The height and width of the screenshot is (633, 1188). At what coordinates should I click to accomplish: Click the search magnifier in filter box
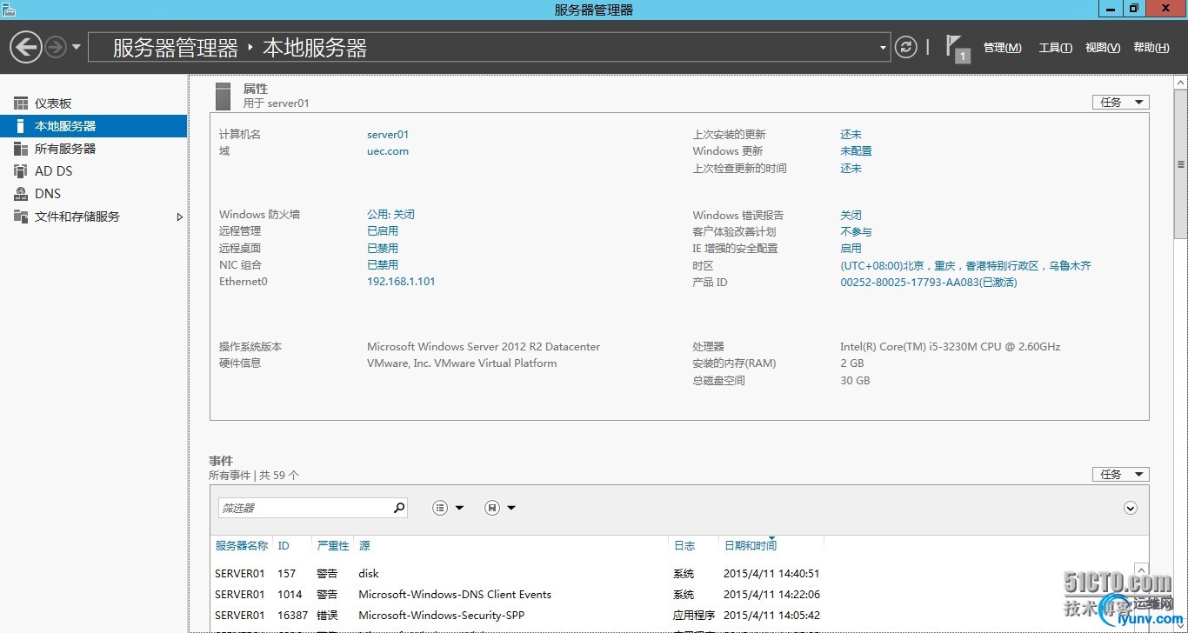click(x=399, y=508)
